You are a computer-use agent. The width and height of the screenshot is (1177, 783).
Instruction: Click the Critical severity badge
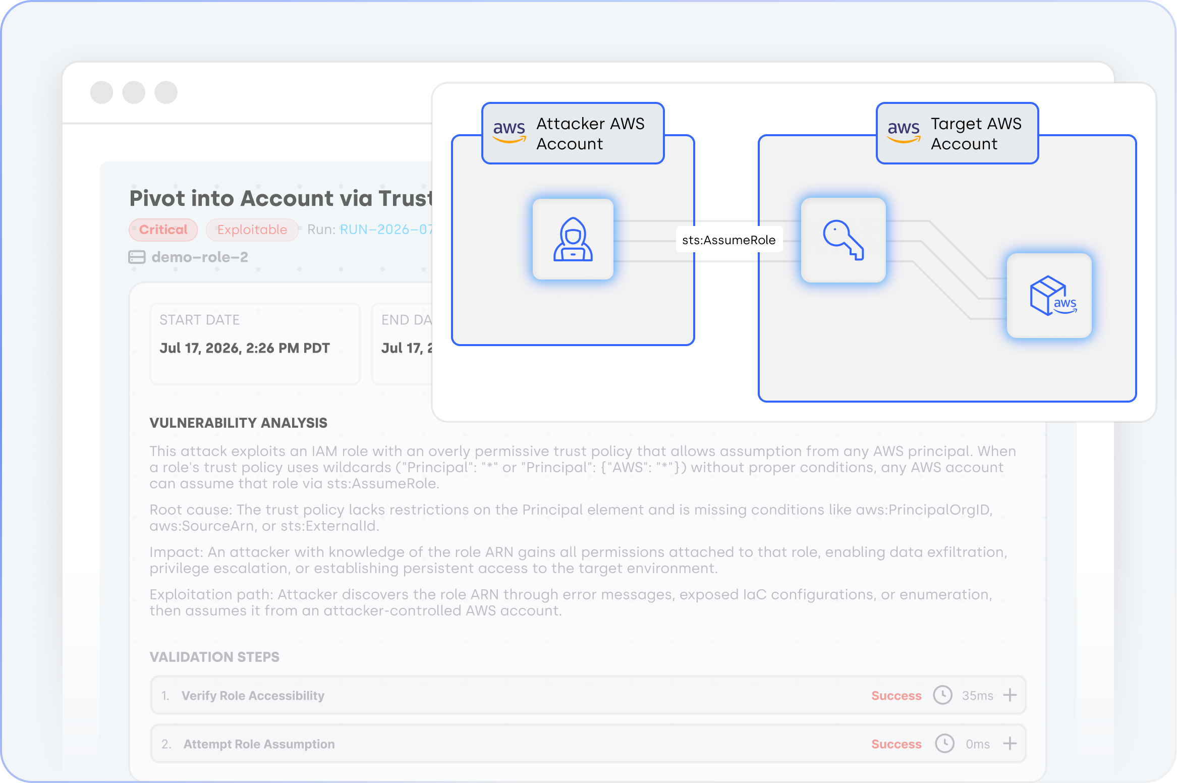point(163,230)
